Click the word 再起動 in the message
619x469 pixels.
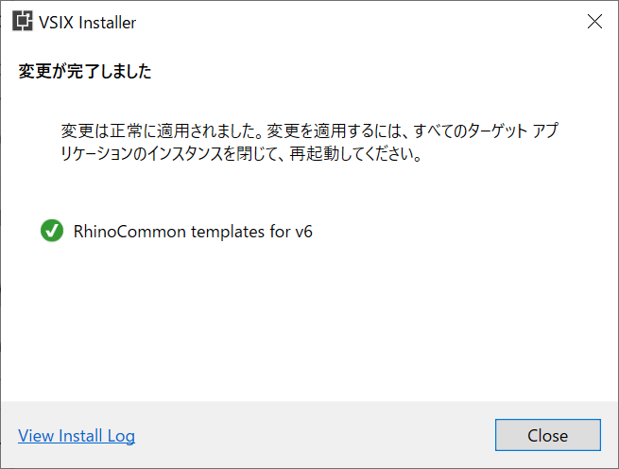click(314, 154)
